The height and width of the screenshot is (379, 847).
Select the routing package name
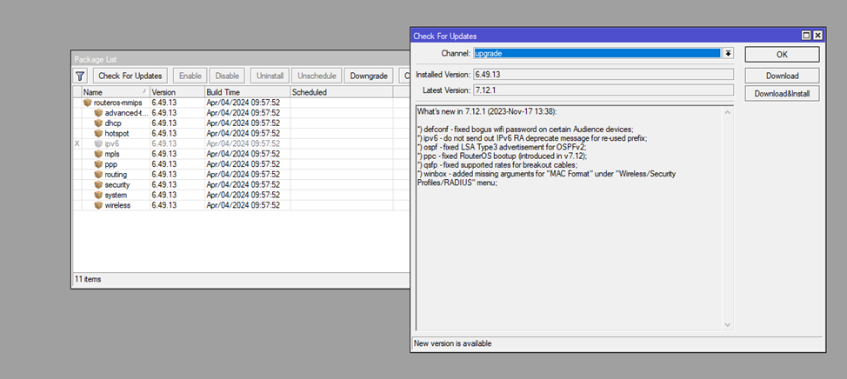point(116,175)
